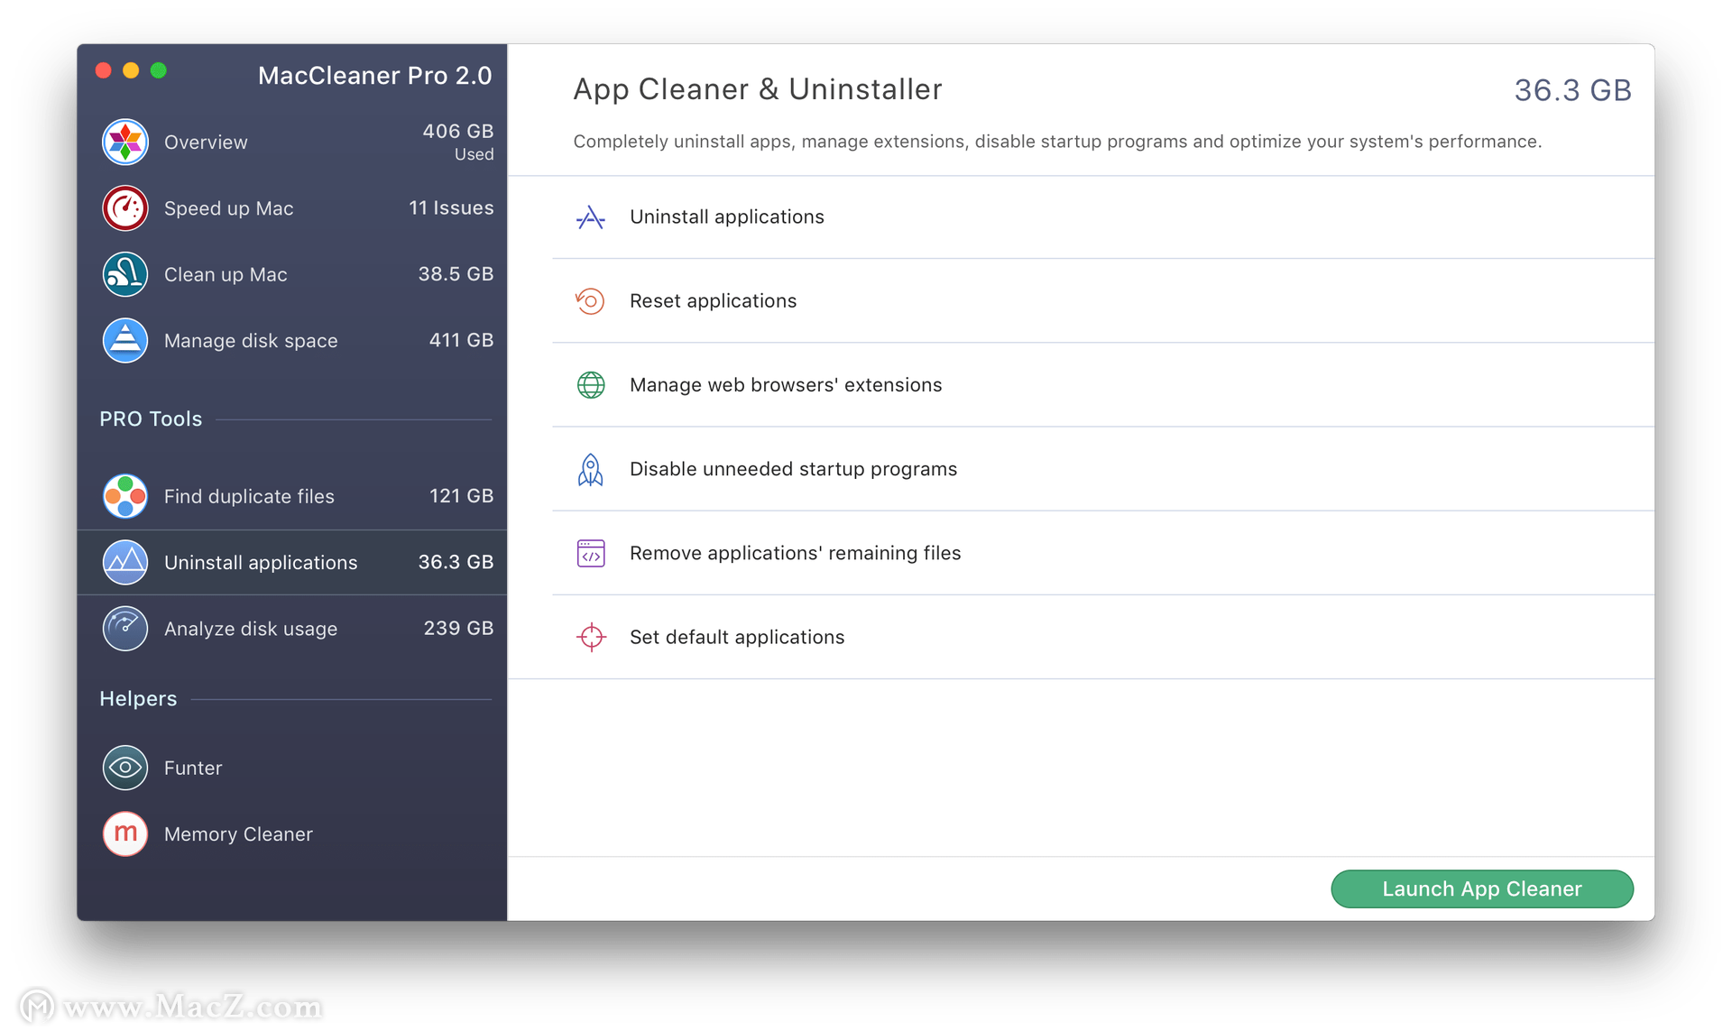Image resolution: width=1732 pixels, height=1031 pixels.
Task: Click the PRO Tools section header
Action: pos(151,419)
